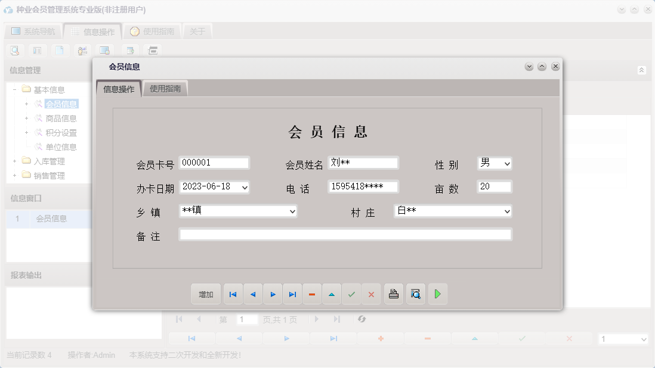This screenshot has width=655, height=368.
Task: Confirm changes with the green check icon
Action: click(351, 294)
